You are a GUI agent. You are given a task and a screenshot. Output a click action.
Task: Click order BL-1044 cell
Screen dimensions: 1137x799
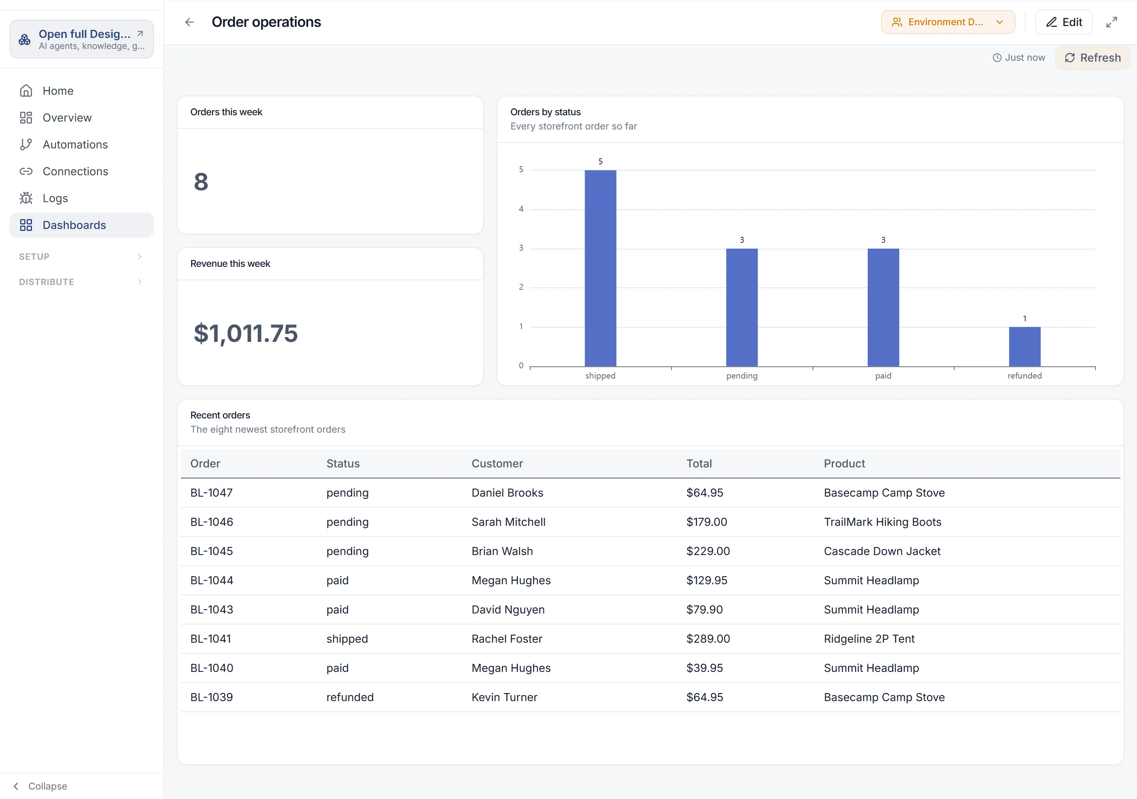212,581
